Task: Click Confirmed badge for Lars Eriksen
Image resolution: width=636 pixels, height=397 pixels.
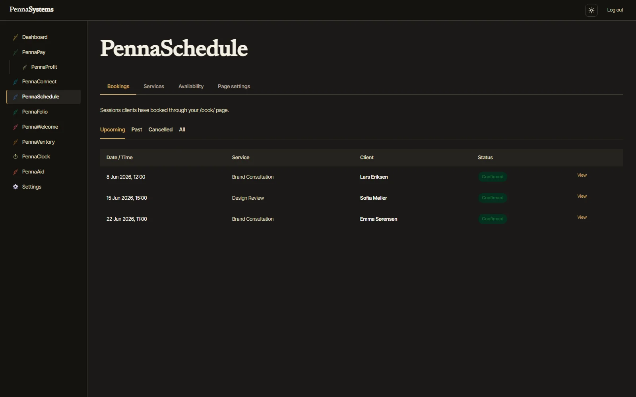Action: tap(493, 177)
